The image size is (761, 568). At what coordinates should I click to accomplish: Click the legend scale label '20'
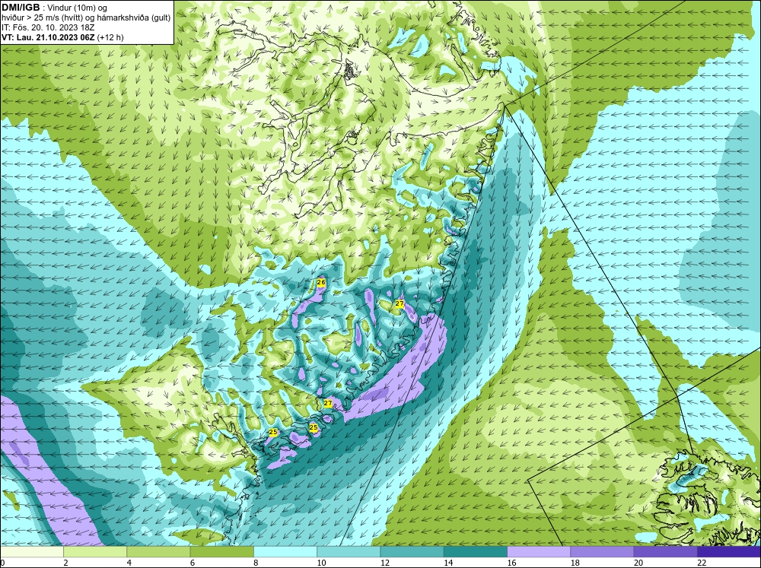coord(638,563)
